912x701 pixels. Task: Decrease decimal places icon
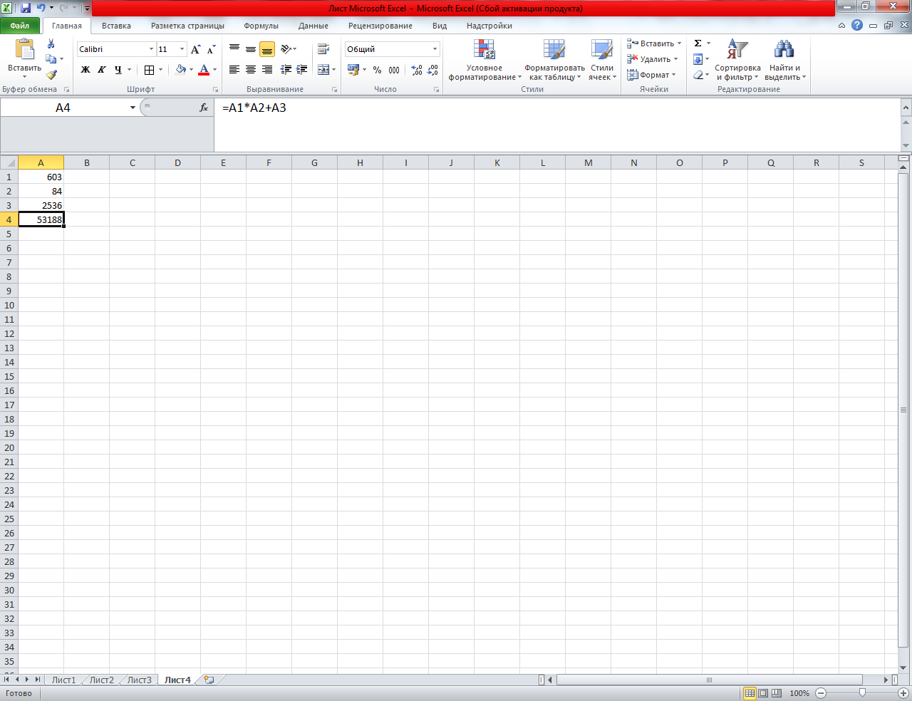tap(432, 70)
